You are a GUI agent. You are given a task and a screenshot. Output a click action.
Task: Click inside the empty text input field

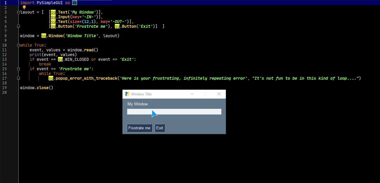174,112
